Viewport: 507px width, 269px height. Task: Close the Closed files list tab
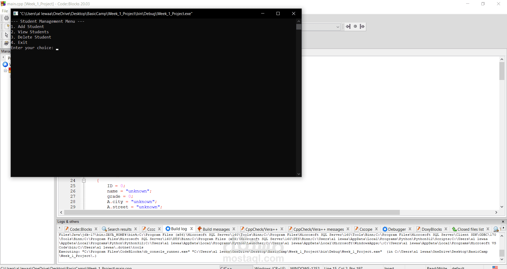(x=488, y=229)
